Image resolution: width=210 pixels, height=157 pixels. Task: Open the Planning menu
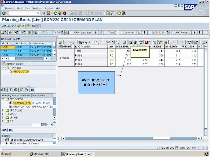coord(10,8)
